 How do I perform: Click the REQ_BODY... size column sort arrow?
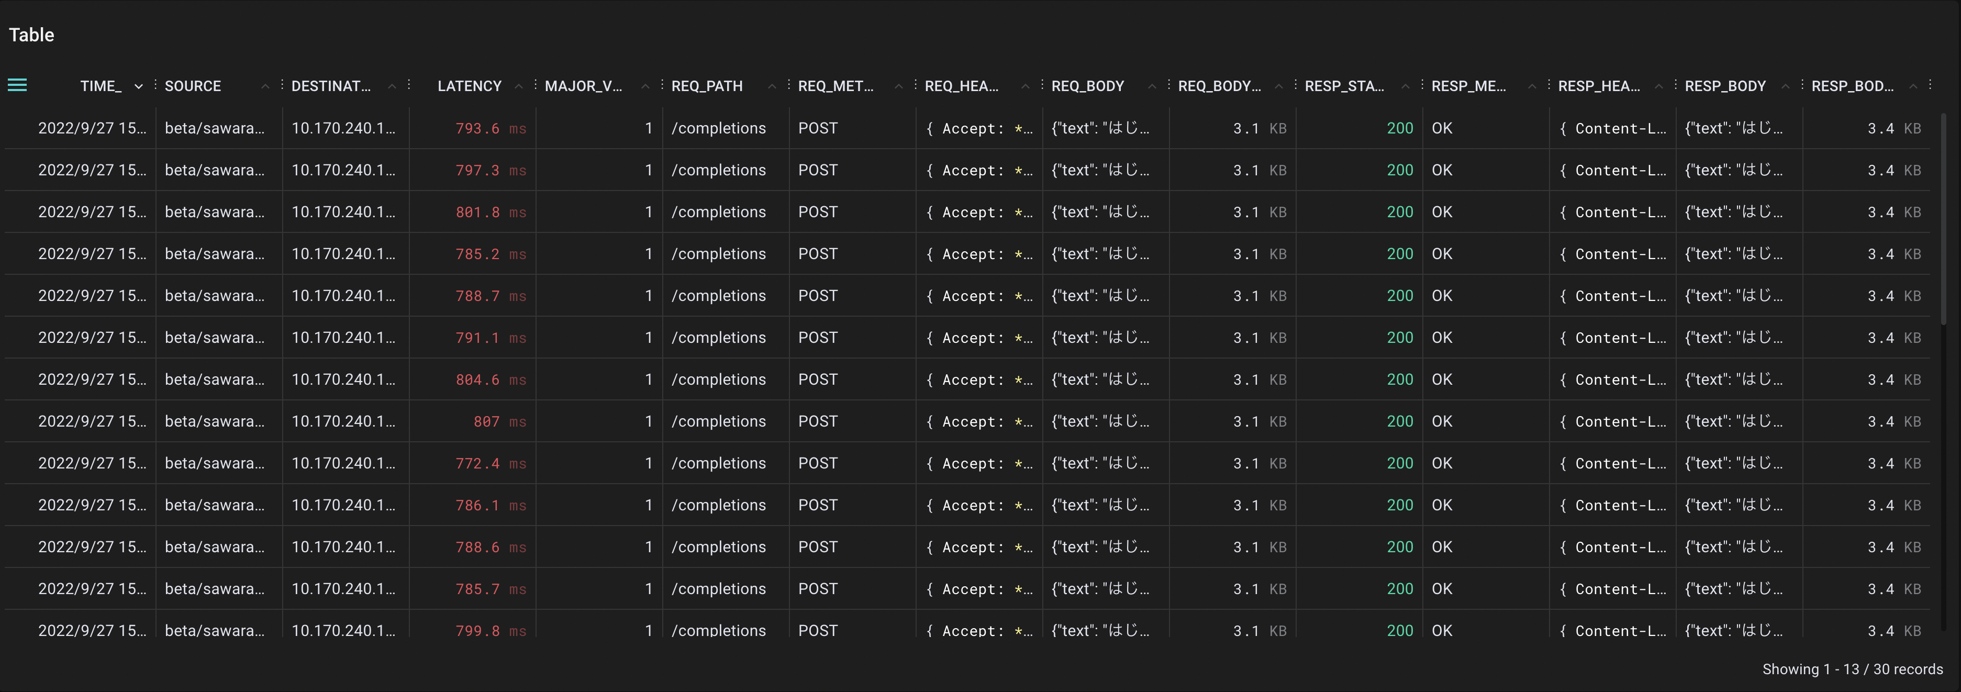(1279, 87)
